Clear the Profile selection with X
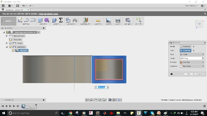The image size is (207, 116). (194, 47)
